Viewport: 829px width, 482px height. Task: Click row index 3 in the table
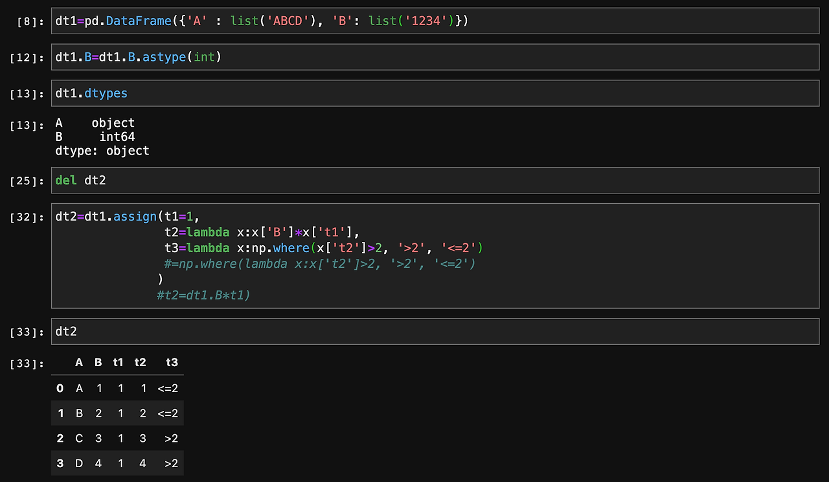tap(60, 463)
